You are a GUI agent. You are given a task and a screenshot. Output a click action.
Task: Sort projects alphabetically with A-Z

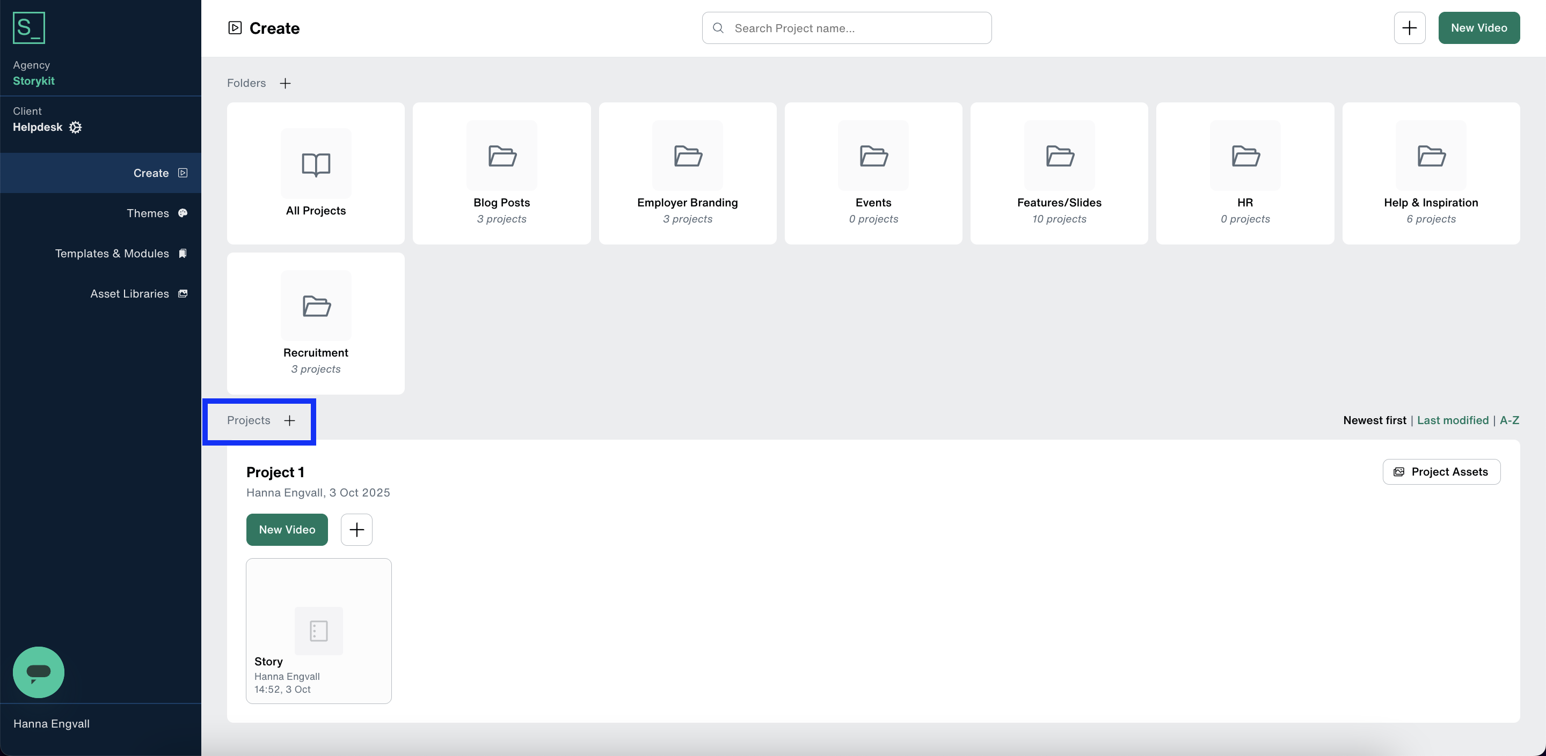(1510, 420)
